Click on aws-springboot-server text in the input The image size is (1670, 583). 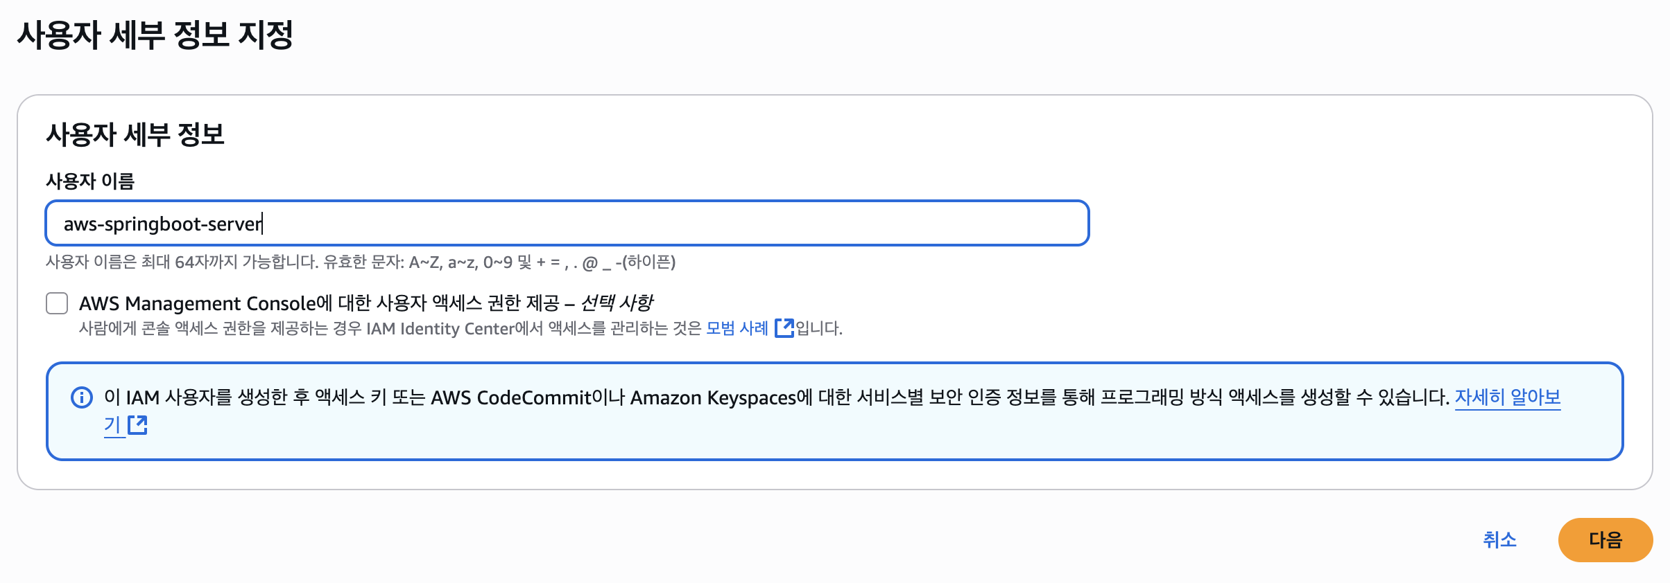(x=162, y=224)
